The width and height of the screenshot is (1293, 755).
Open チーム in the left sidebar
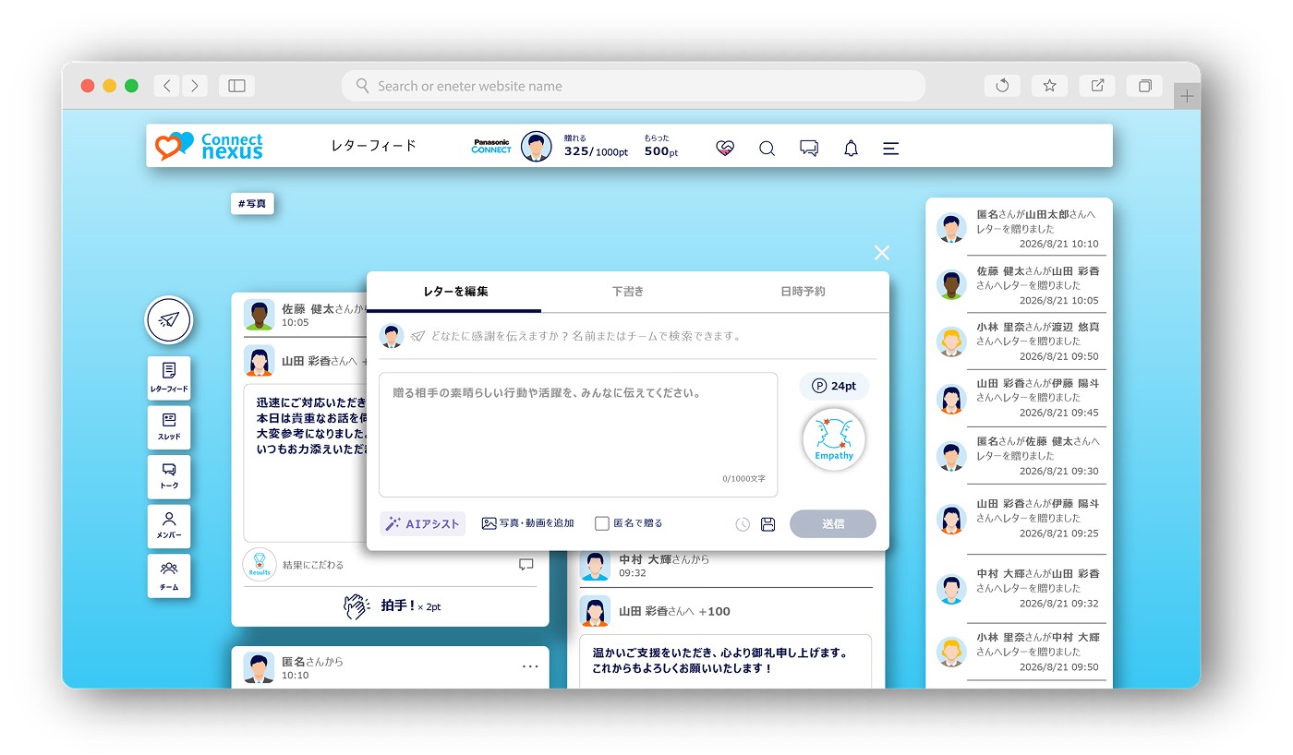point(169,576)
